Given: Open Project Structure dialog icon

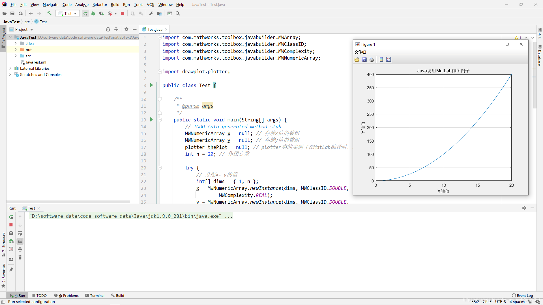Looking at the screenshot, I should pyautogui.click(x=159, y=13).
